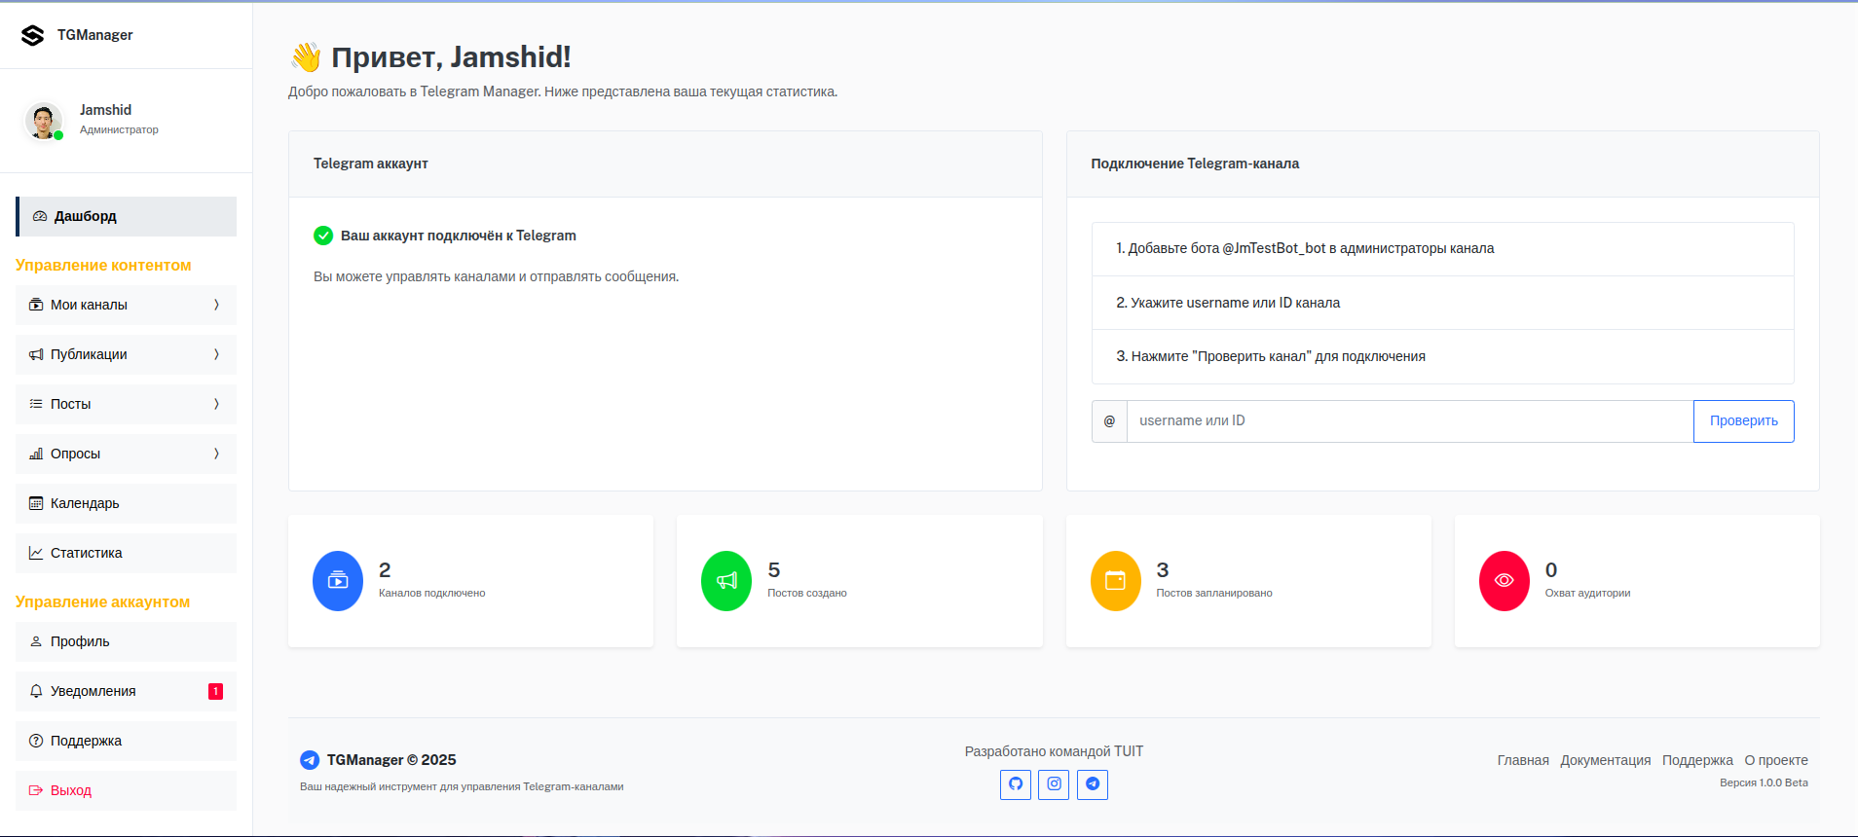Image resolution: width=1858 pixels, height=837 pixels.
Task: Click the red audience reach eye icon
Action: click(1505, 581)
